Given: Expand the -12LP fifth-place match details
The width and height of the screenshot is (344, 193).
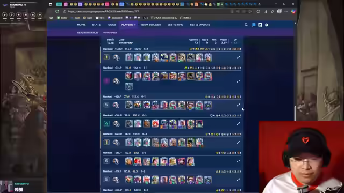Looking at the screenshot, I should pyautogui.click(x=238, y=105).
